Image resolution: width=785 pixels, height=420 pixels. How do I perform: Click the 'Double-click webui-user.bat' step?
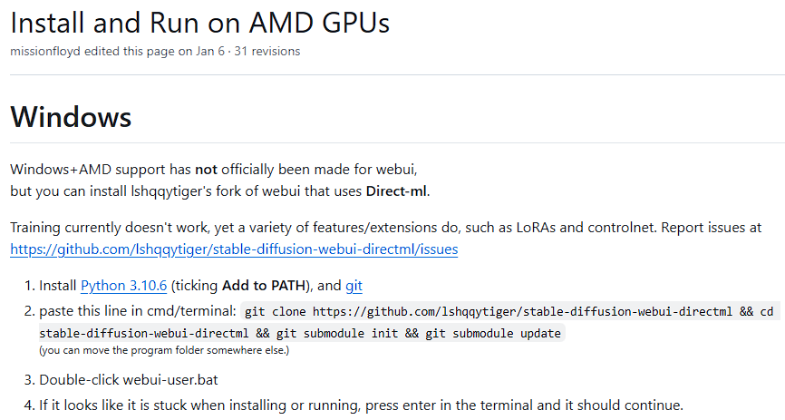(x=128, y=379)
